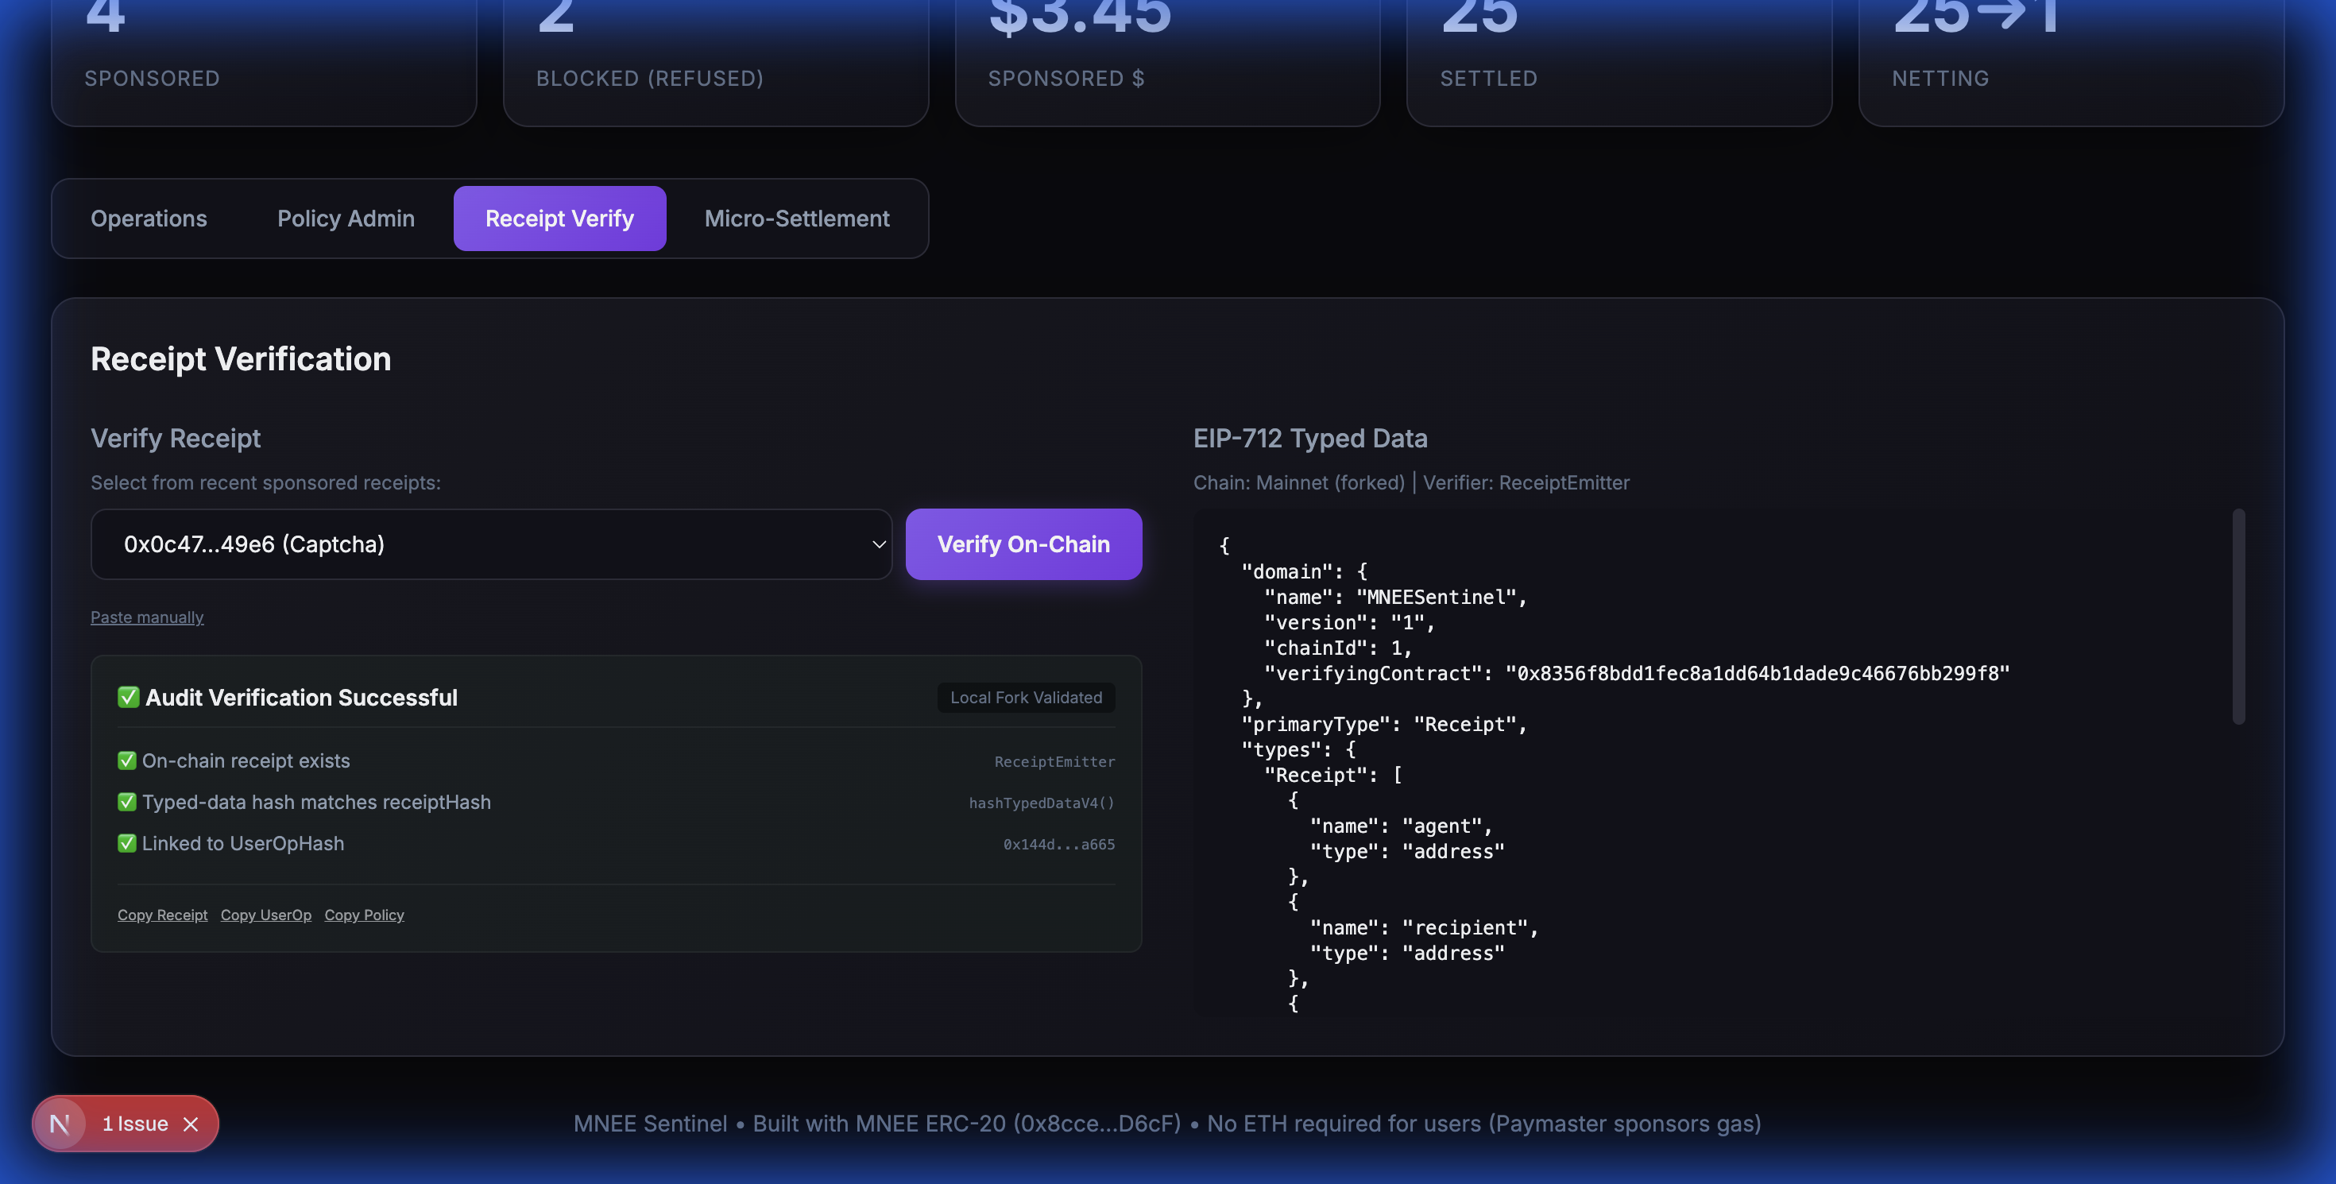The image size is (2336, 1184).
Task: Click the check icon for Typed-data hash matches
Action: click(x=127, y=803)
